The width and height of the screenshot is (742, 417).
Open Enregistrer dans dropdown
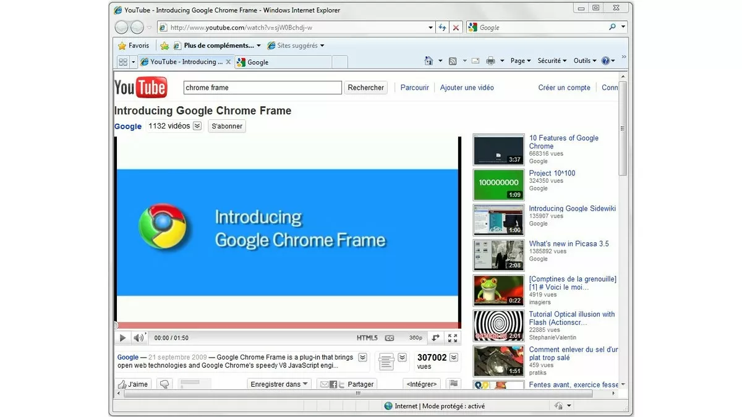click(x=279, y=384)
